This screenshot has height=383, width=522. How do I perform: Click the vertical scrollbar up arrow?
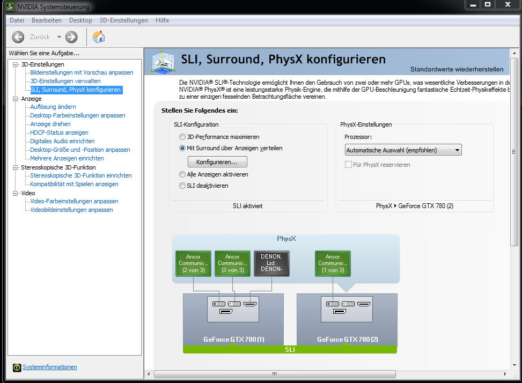514,53
